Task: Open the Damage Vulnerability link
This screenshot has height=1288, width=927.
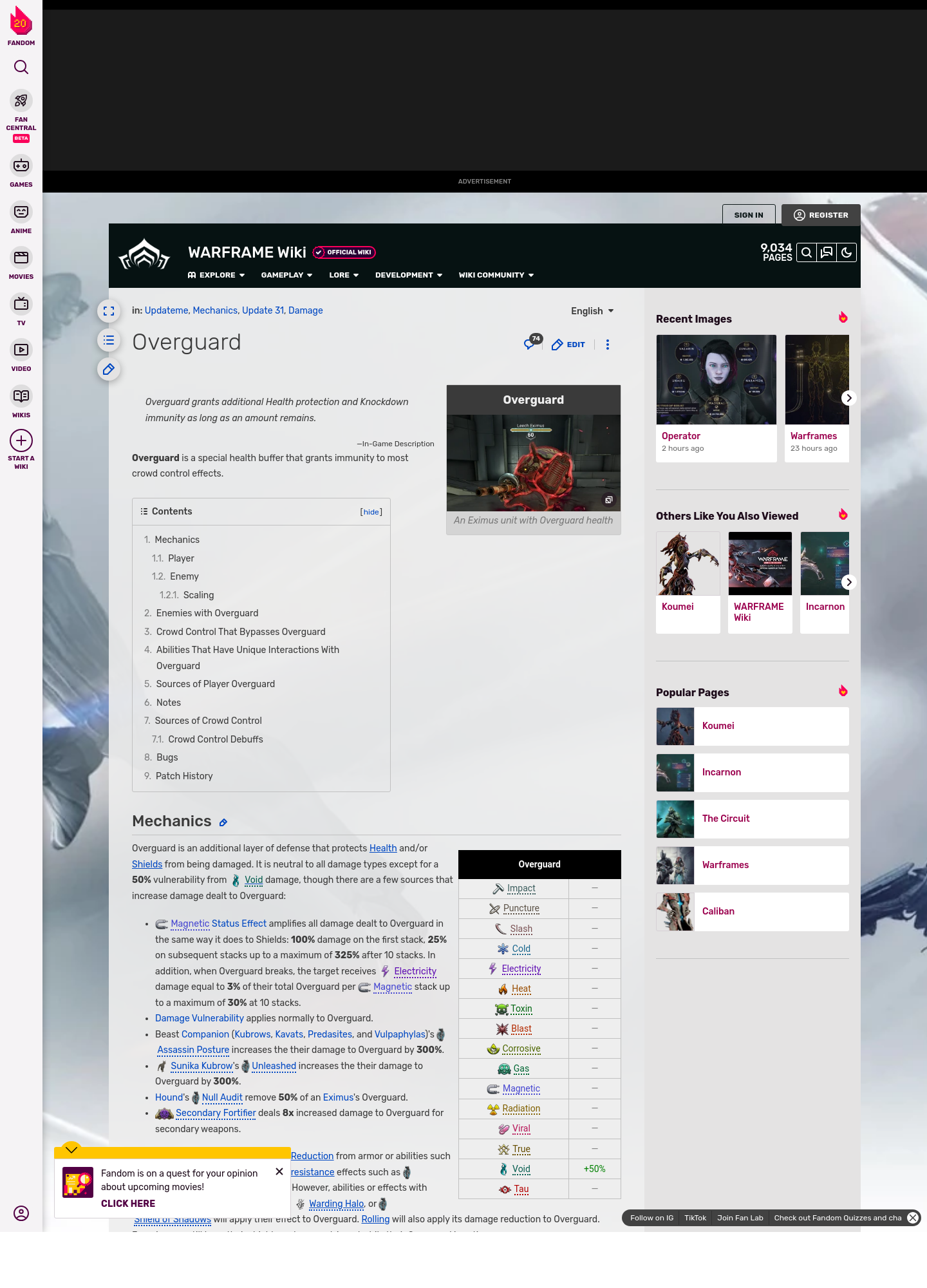Action: click(200, 1018)
